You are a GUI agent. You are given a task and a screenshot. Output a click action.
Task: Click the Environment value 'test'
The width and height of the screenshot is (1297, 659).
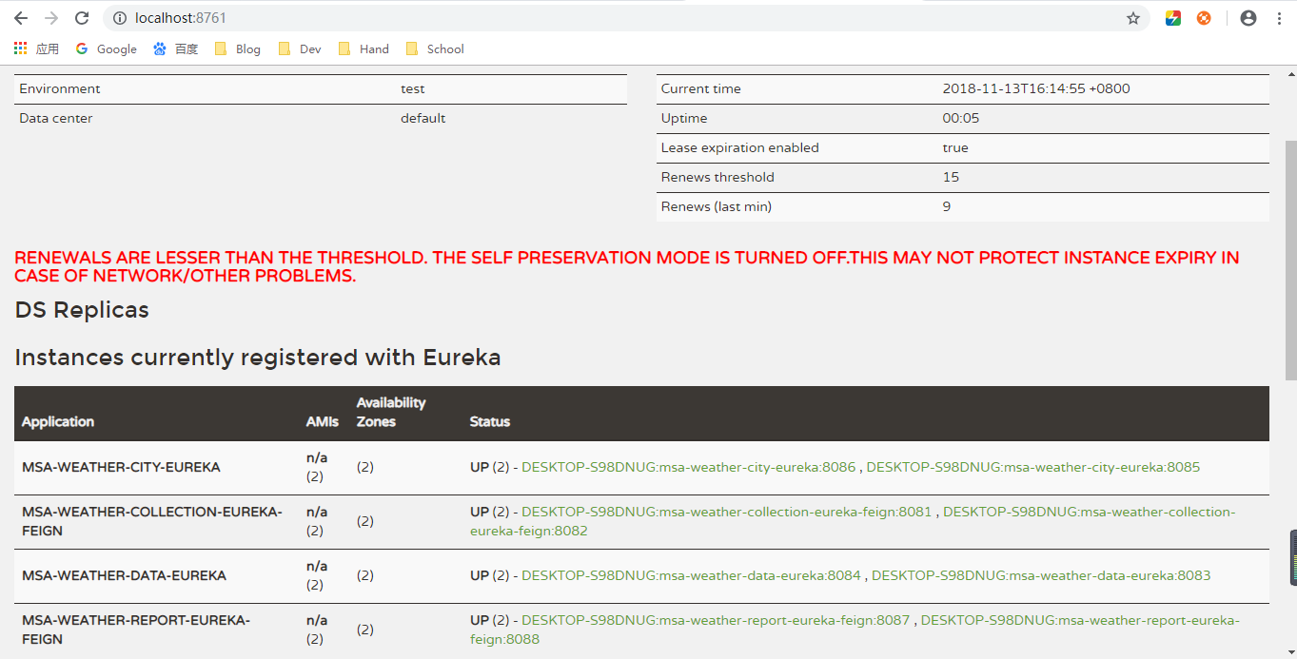[413, 88]
